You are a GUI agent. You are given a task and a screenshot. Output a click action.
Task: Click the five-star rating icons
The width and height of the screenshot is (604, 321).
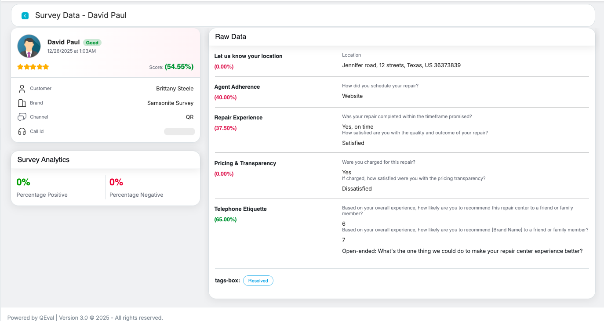pyautogui.click(x=33, y=67)
